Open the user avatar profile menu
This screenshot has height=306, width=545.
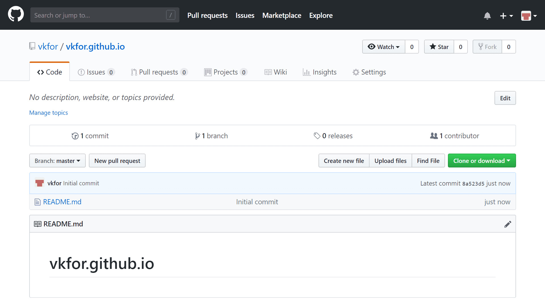pyautogui.click(x=529, y=16)
